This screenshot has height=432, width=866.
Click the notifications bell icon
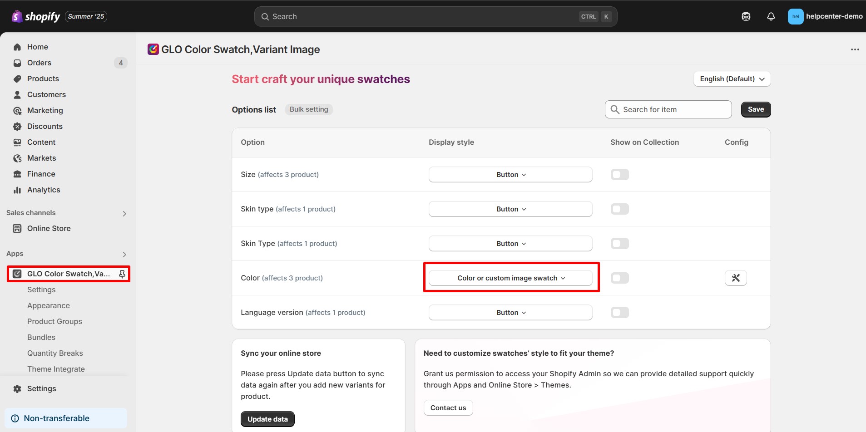coord(771,16)
